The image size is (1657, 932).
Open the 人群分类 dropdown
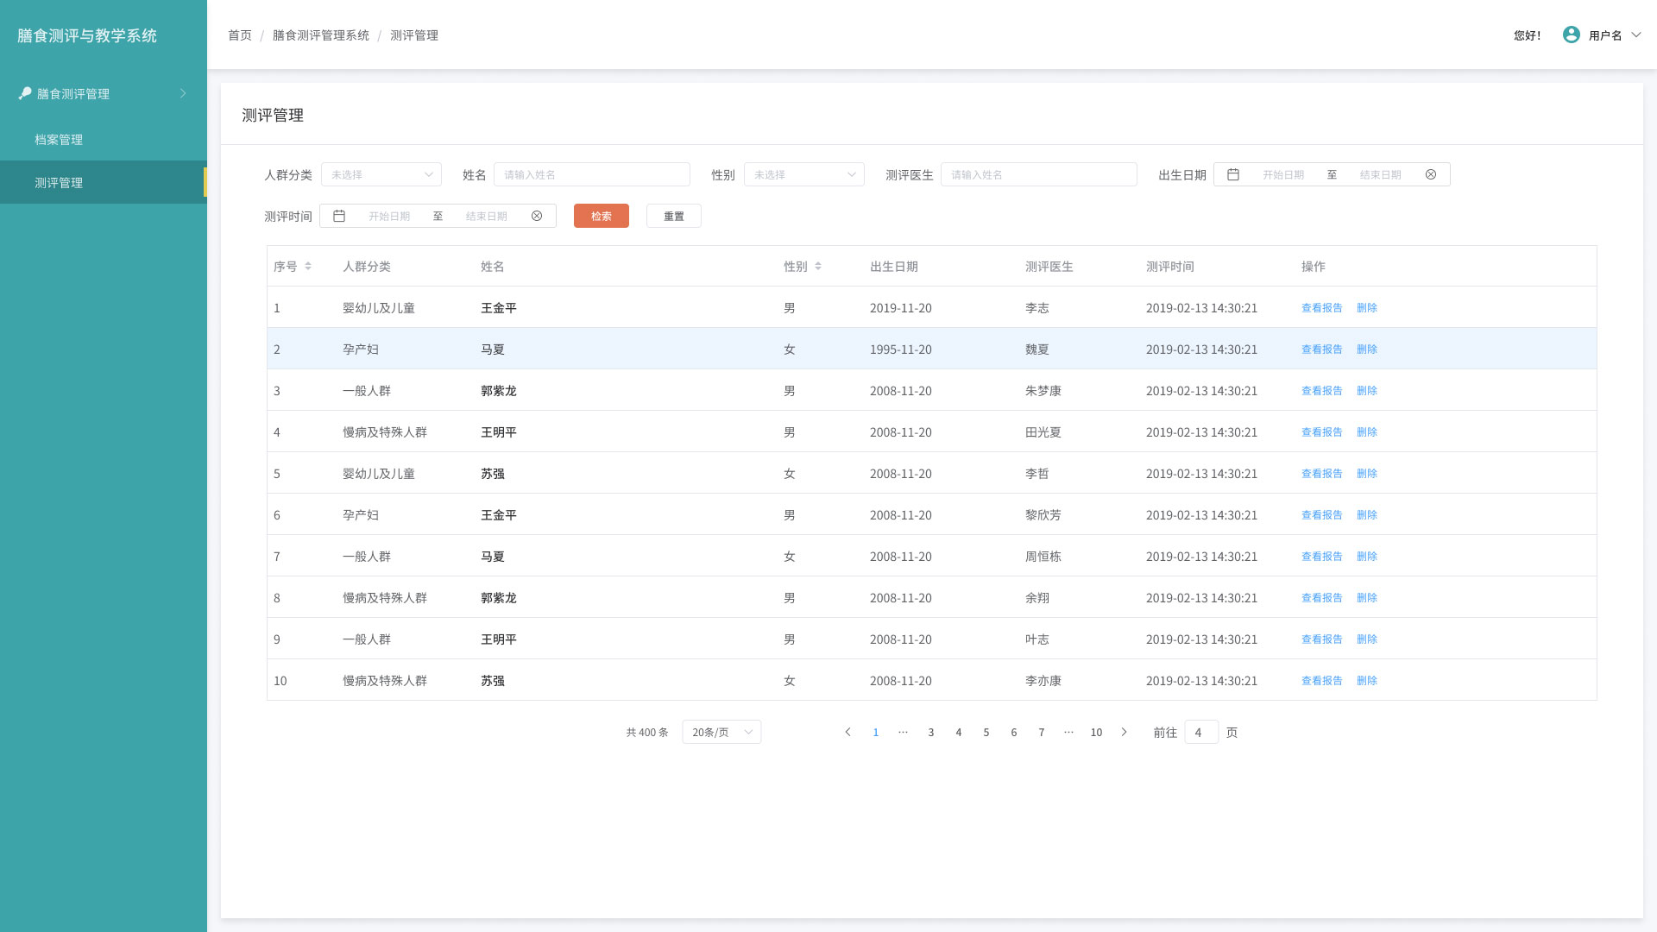(x=381, y=174)
